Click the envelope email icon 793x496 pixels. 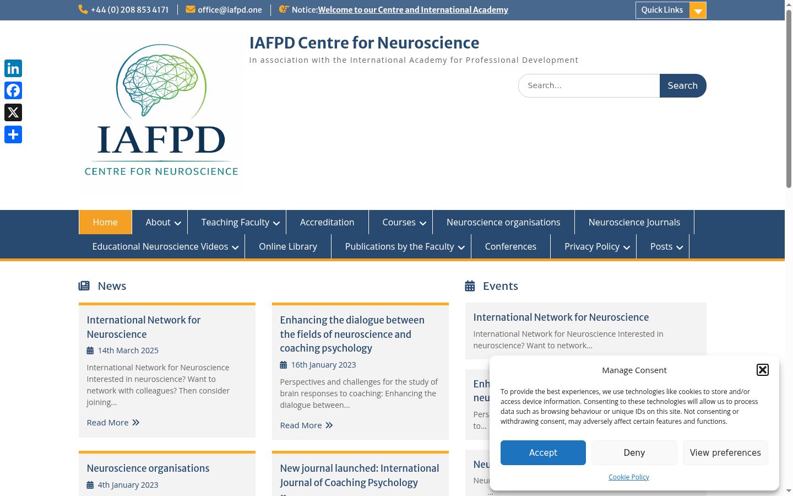coord(191,9)
